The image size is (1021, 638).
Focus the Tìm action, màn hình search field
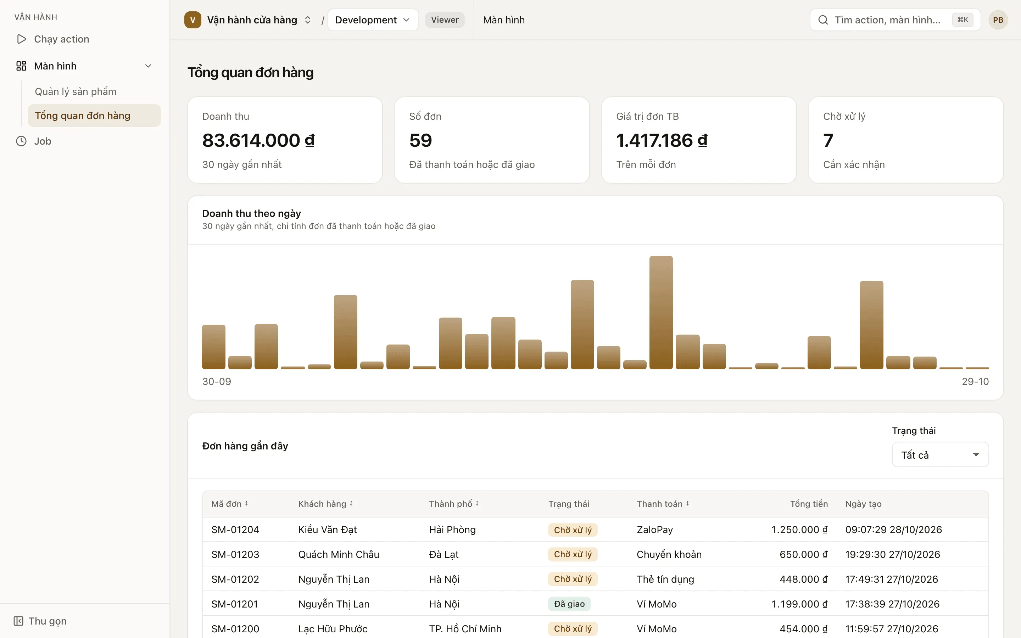pyautogui.click(x=895, y=20)
